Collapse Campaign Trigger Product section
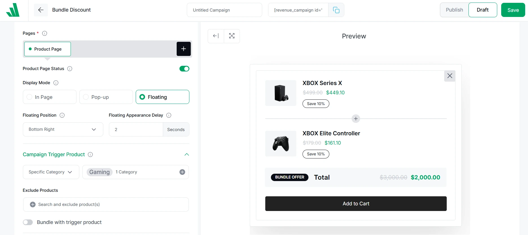The height and width of the screenshot is (235, 528). click(187, 155)
